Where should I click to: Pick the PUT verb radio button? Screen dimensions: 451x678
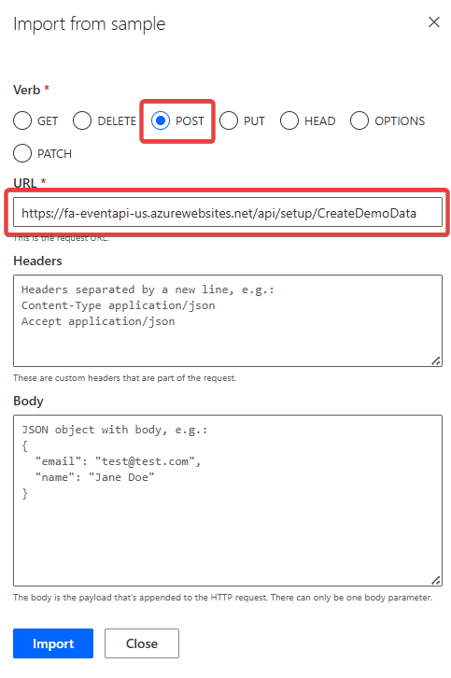point(229,120)
